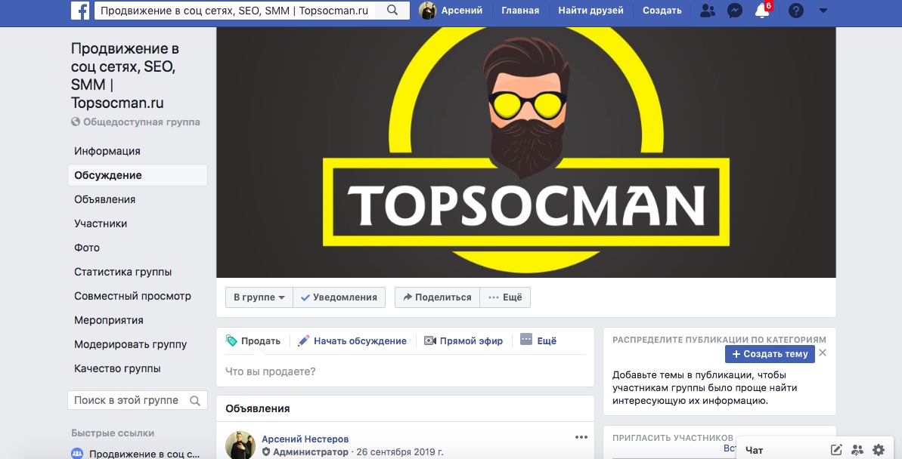Click the group search magnifier icon
Image resolution: width=902 pixels, height=459 pixels.
pyautogui.click(x=195, y=400)
